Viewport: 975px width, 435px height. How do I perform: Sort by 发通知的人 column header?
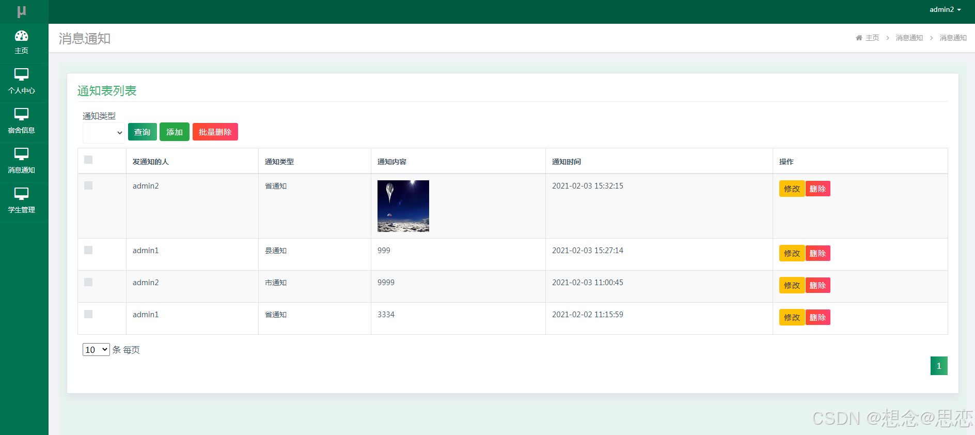point(151,162)
